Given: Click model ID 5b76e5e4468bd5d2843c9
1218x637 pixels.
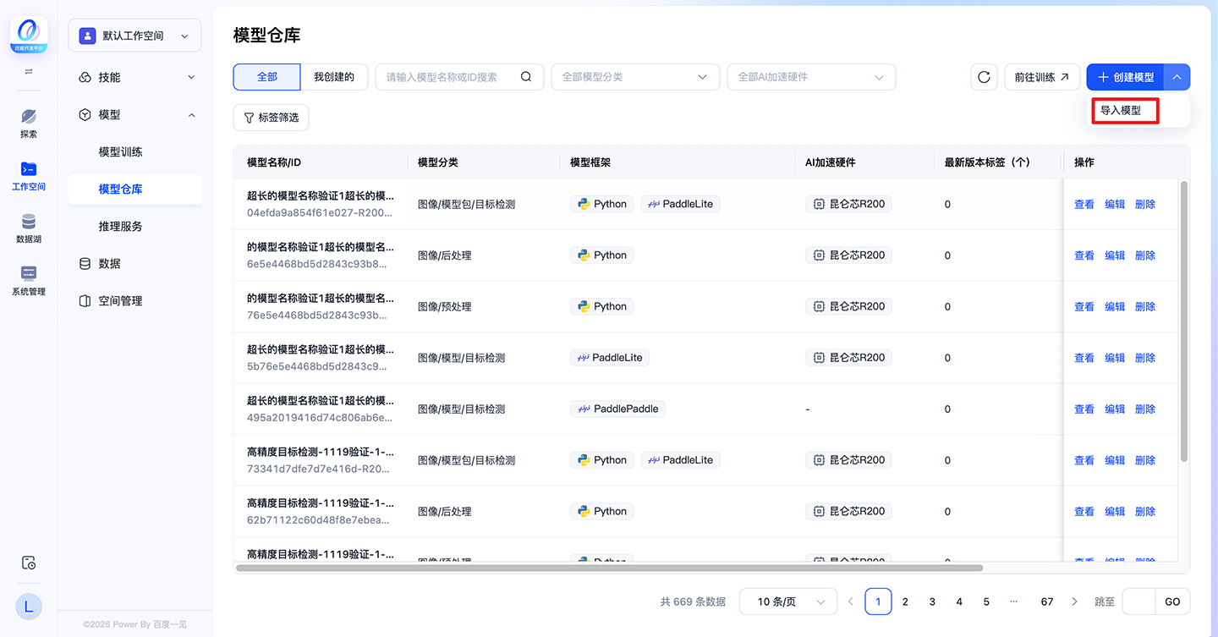Looking at the screenshot, I should point(318,366).
